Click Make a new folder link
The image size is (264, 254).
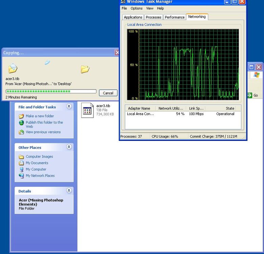40,116
